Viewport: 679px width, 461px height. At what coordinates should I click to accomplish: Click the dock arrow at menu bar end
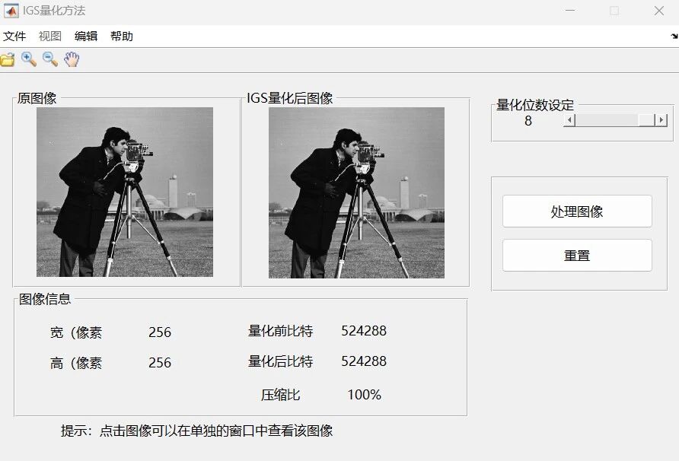674,37
